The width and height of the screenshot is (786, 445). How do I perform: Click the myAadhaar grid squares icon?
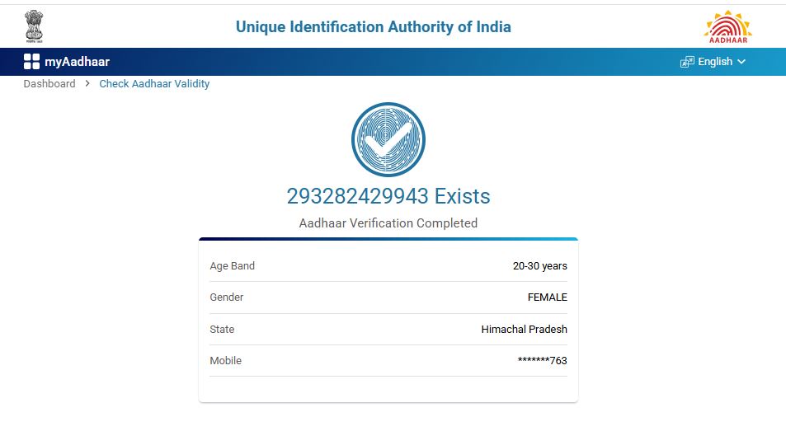pyautogui.click(x=31, y=62)
